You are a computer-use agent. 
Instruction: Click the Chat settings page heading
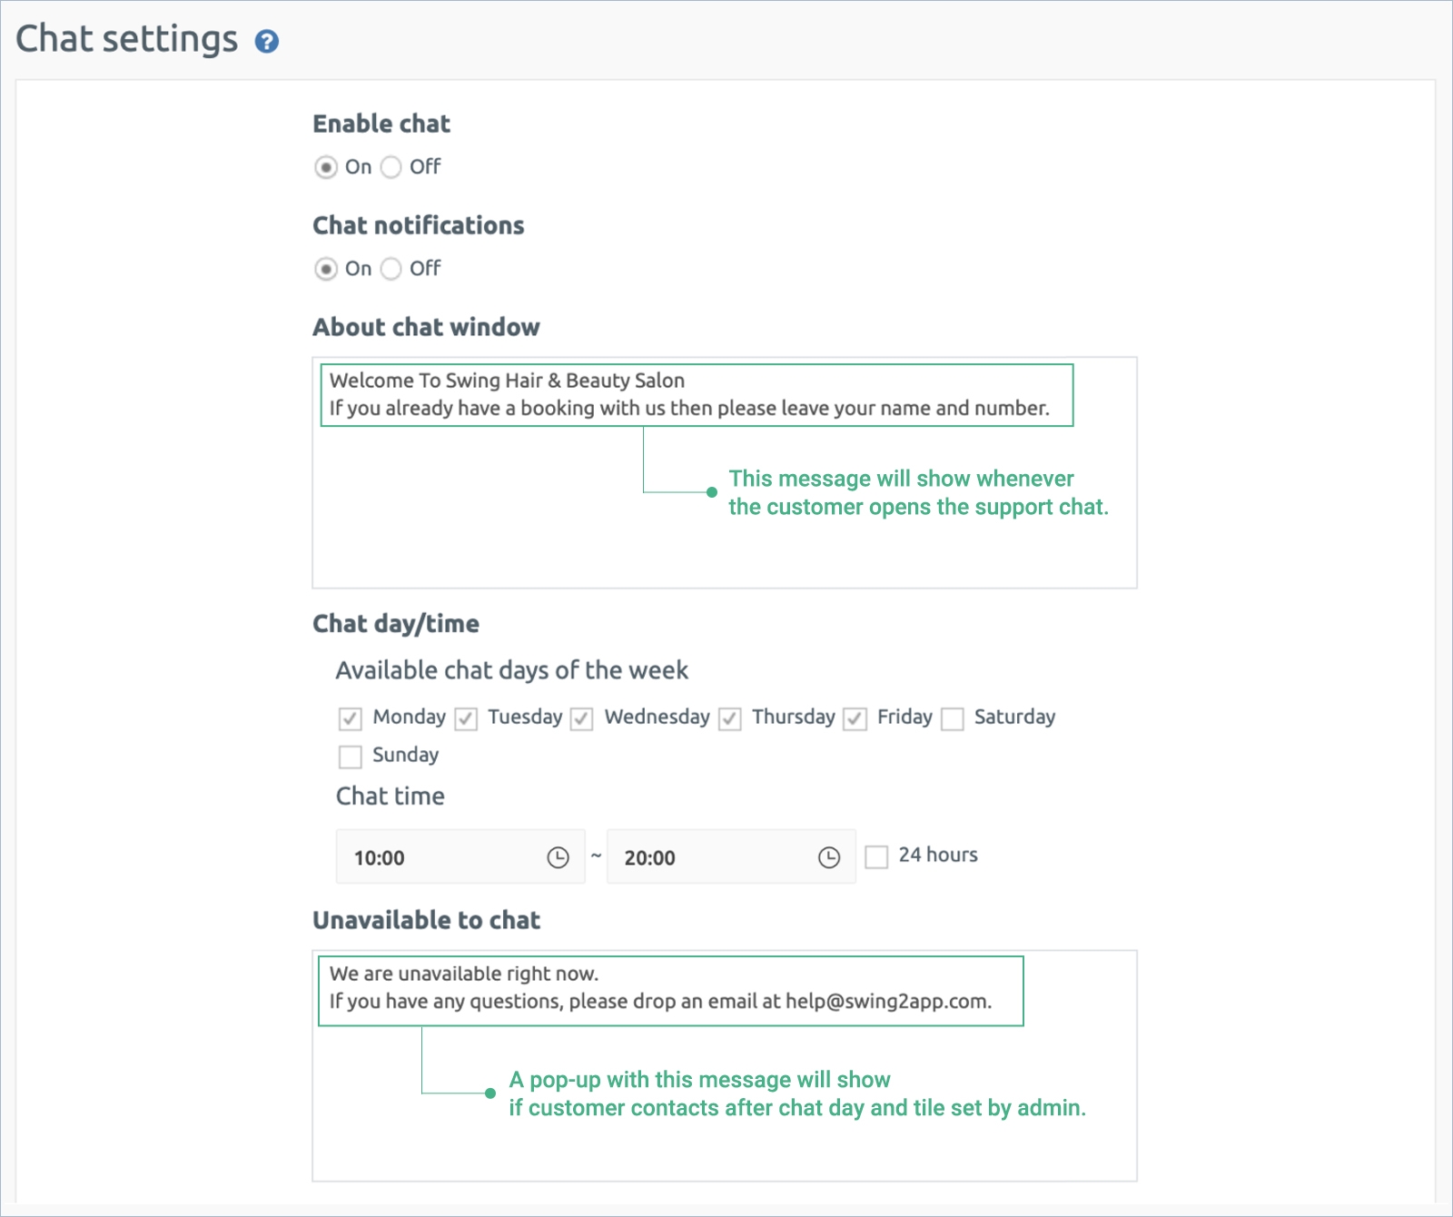tap(127, 39)
